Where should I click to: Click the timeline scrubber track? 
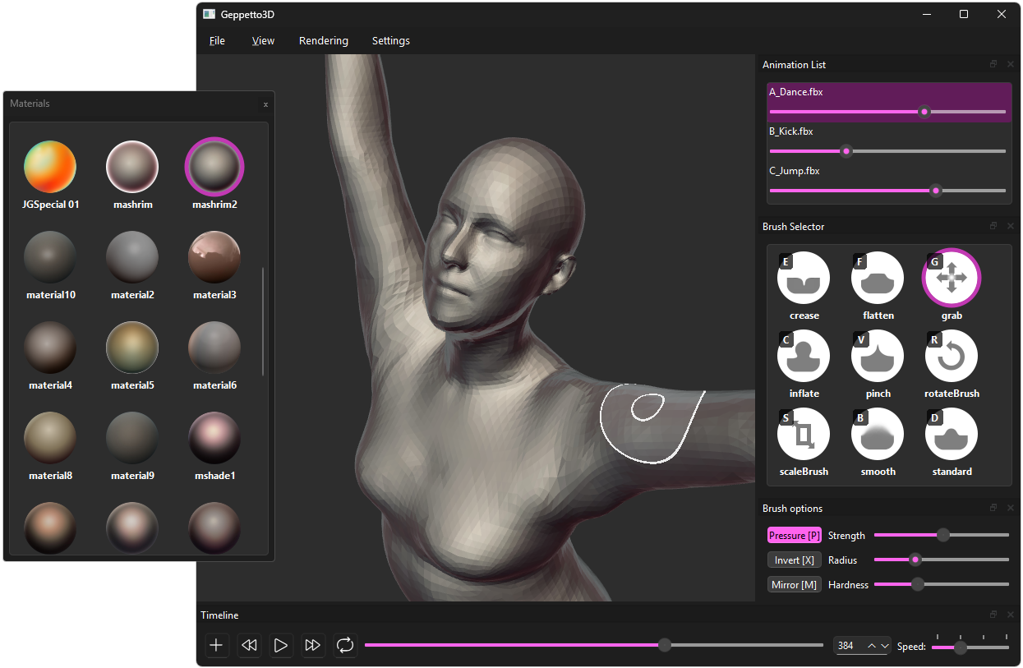(594, 645)
